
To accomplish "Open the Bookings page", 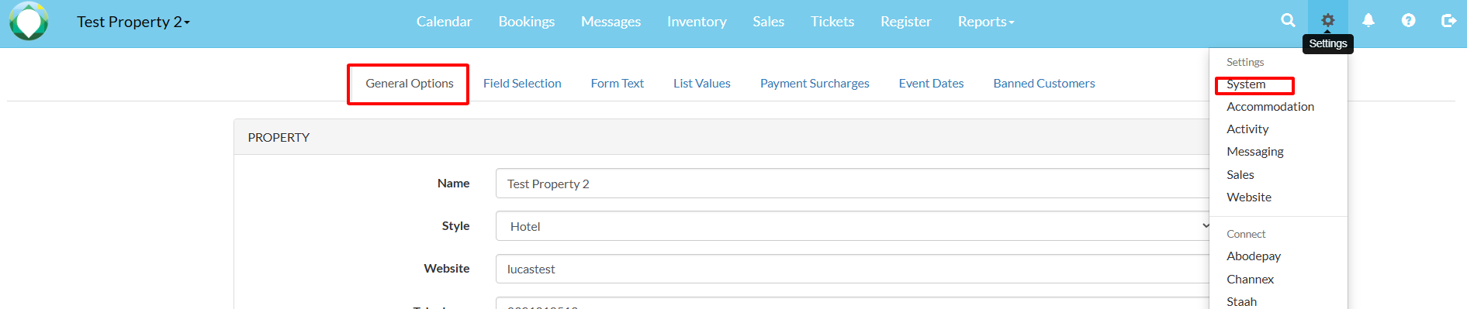I will click(527, 22).
